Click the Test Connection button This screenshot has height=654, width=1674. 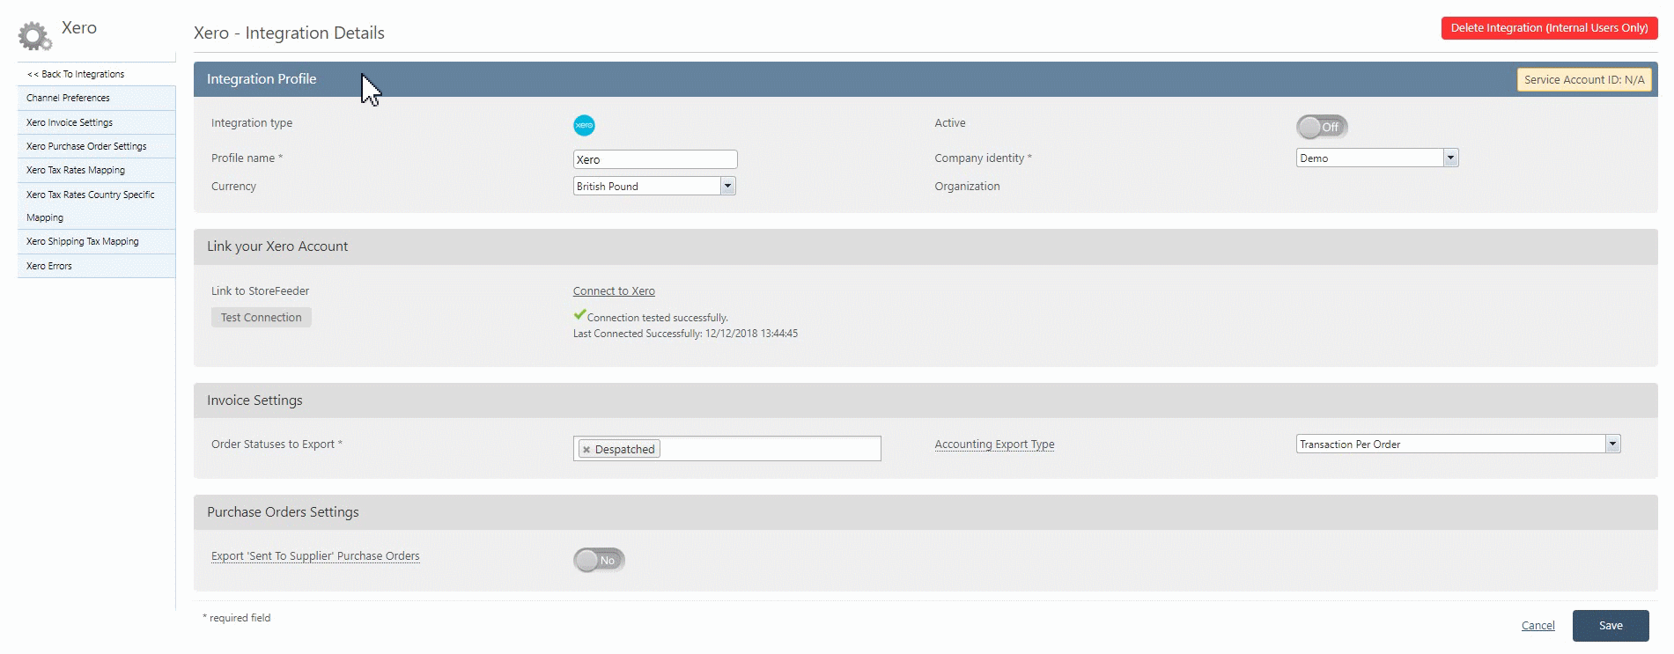[x=262, y=317]
